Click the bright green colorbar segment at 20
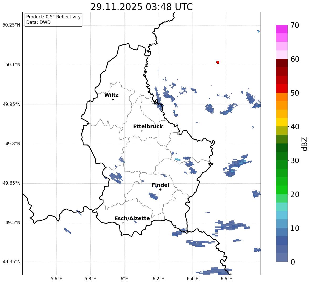 click(282, 190)
